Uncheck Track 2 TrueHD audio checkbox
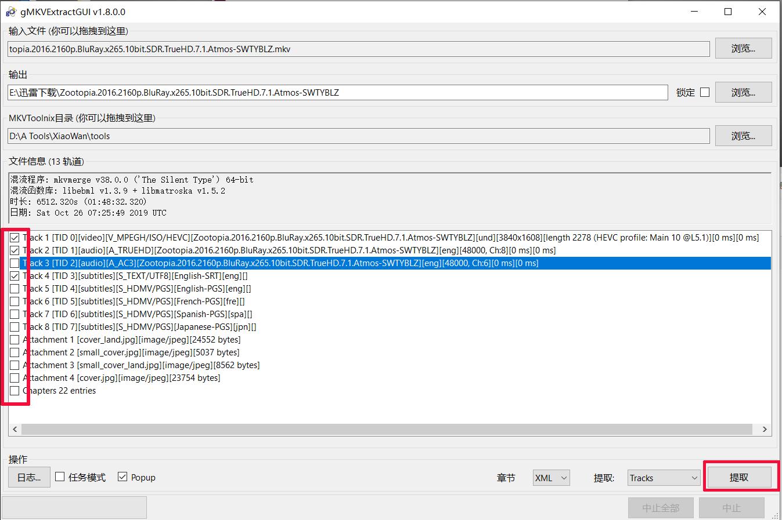Image resolution: width=782 pixels, height=520 pixels. coord(15,250)
